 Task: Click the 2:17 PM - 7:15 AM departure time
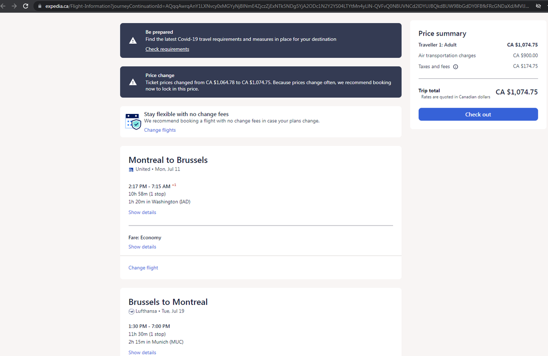click(149, 186)
